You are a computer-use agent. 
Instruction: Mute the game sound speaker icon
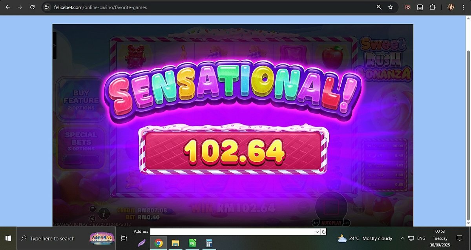click(93, 219)
